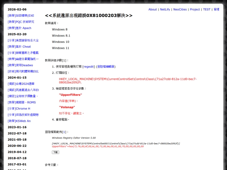The height and width of the screenshot is (170, 227).
Task: Open the About link in top navigation
Action: [153, 9]
